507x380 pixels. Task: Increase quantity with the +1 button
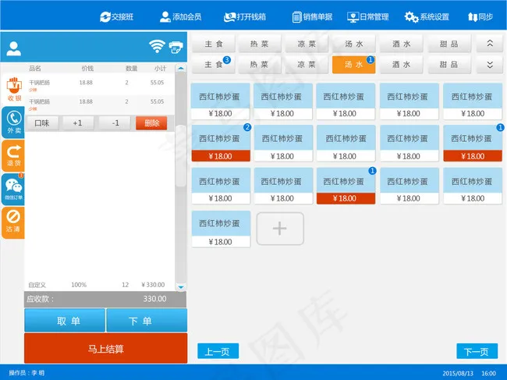77,123
